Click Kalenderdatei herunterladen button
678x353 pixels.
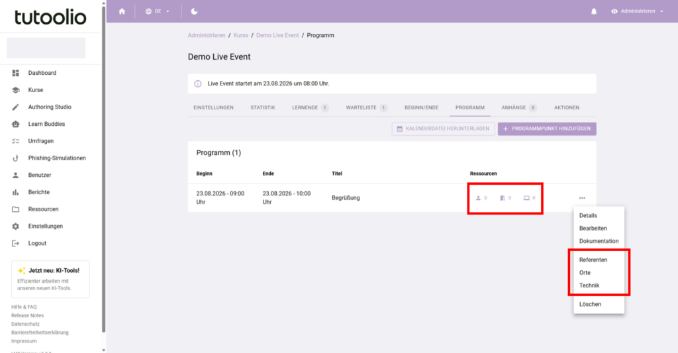coord(443,129)
